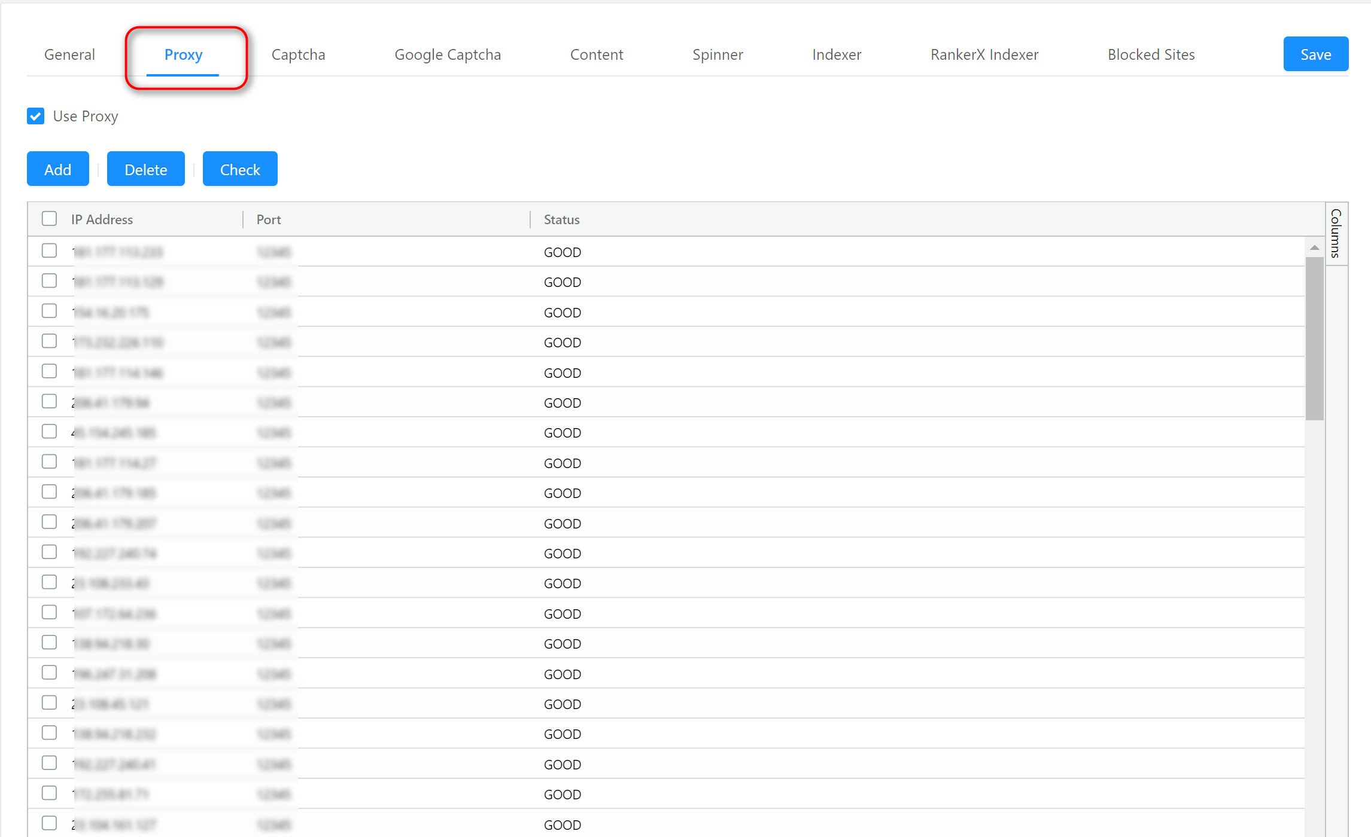Sort by the Status column header
Viewport: 1371px width, 837px height.
pyautogui.click(x=561, y=219)
